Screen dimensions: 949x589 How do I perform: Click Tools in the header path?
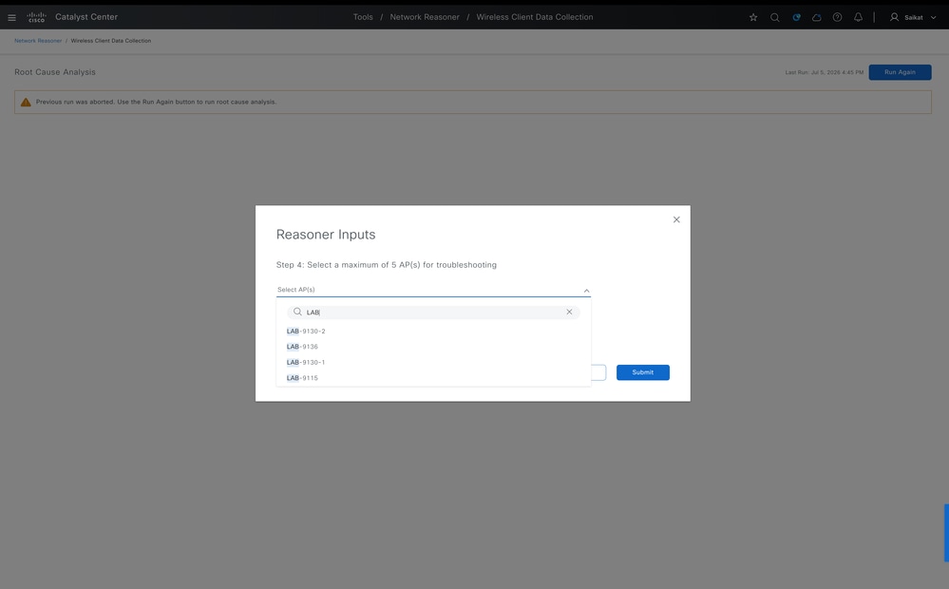pos(363,17)
